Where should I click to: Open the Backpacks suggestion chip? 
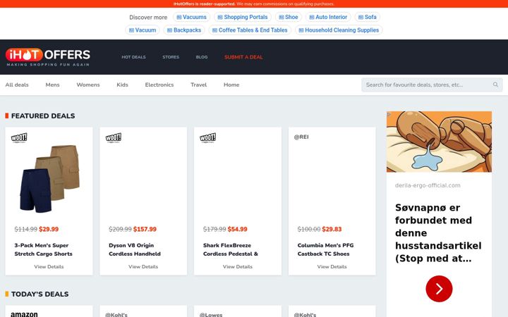(x=184, y=30)
